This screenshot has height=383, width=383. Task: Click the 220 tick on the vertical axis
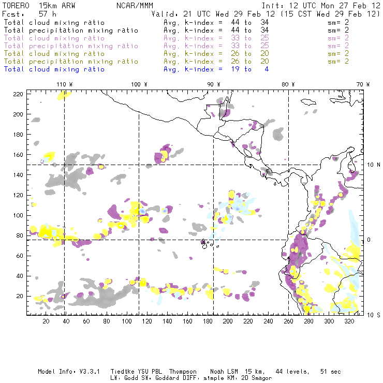point(18,94)
